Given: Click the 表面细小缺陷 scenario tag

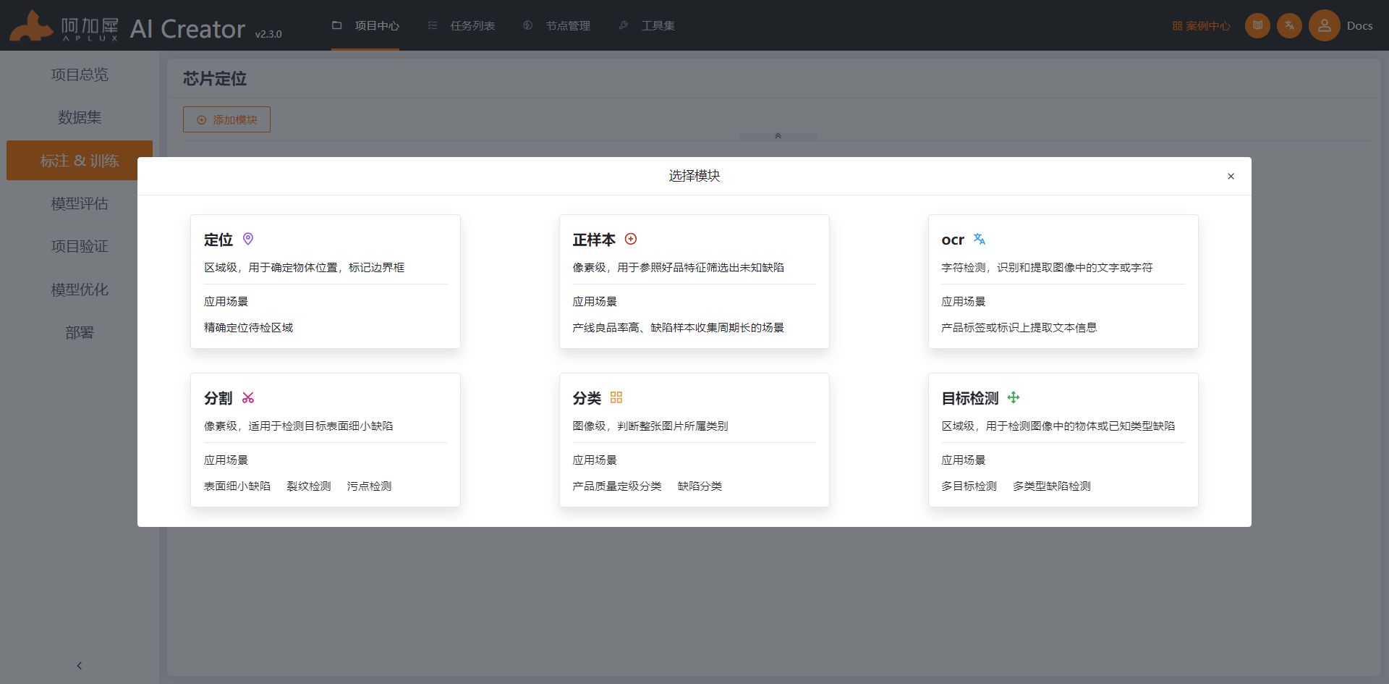Looking at the screenshot, I should [x=237, y=486].
